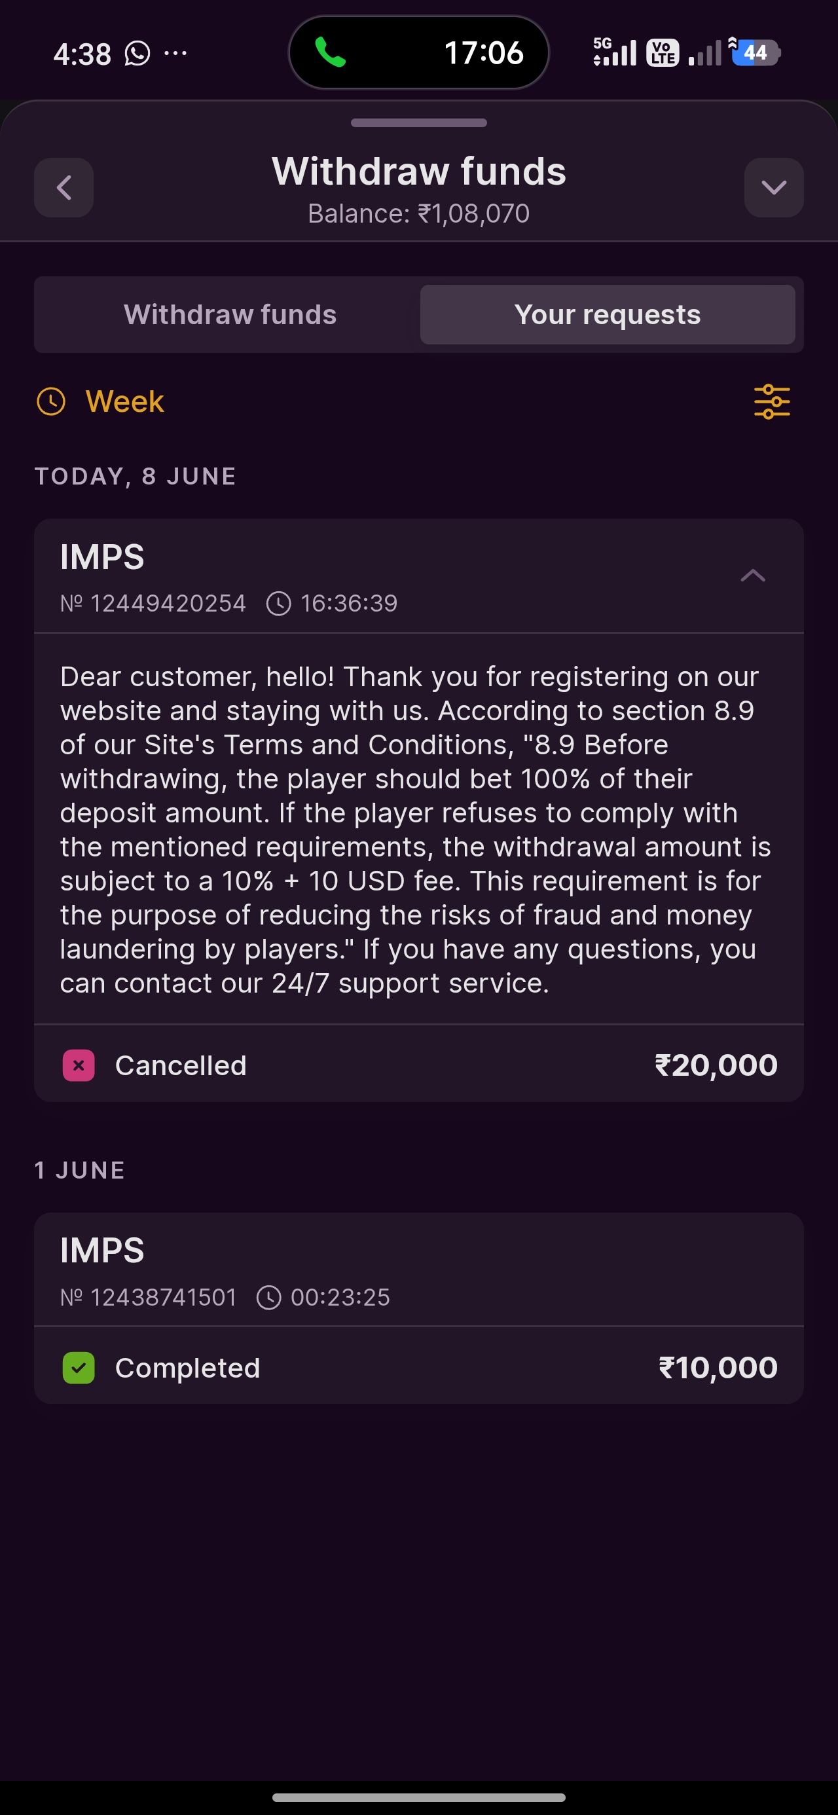
Task: Tap the WhatsApp notification icon in status bar
Action: click(137, 54)
